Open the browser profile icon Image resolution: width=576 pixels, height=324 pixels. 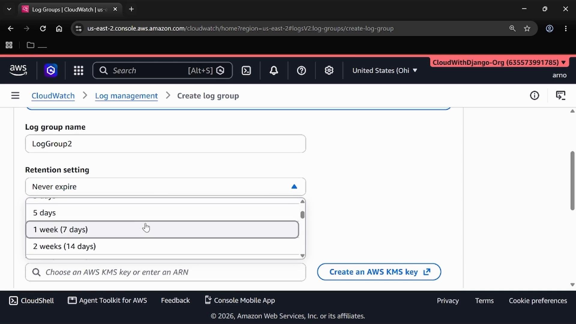550,28
